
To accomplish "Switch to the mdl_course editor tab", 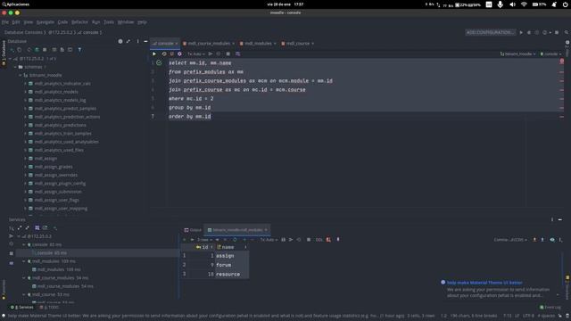I will [297, 44].
